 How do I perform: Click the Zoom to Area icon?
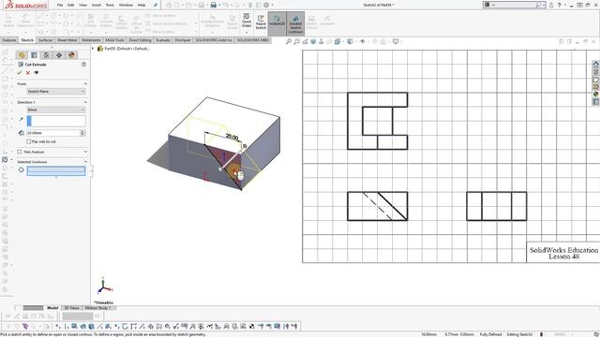296,41
